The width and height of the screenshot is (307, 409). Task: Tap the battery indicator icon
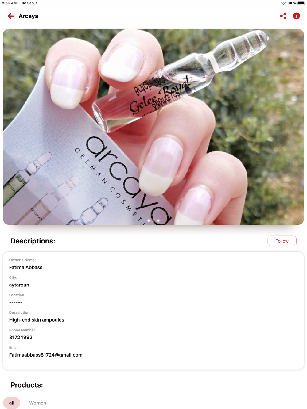point(301,3)
